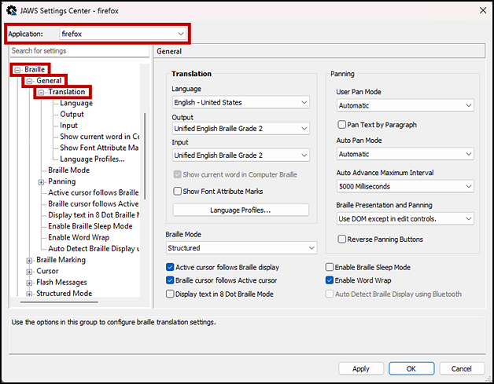This screenshot has width=494, height=384.
Task: Open the Translation Language dropdown
Action: [241, 102]
